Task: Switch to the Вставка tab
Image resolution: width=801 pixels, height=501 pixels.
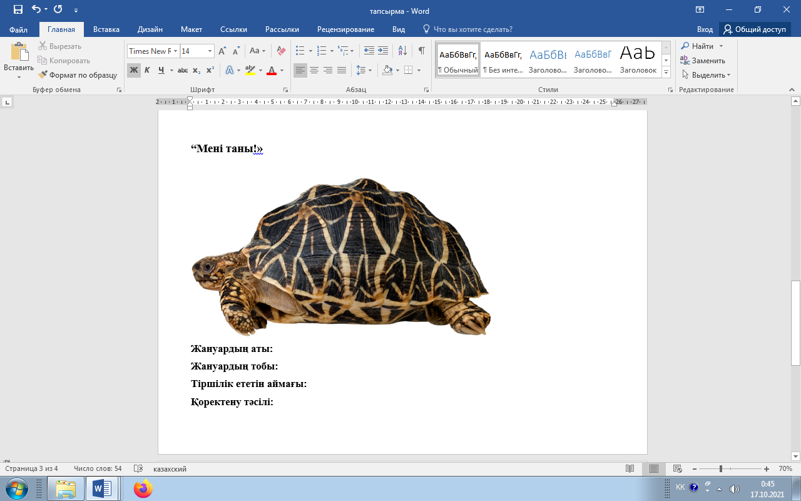Action: pyautogui.click(x=106, y=29)
